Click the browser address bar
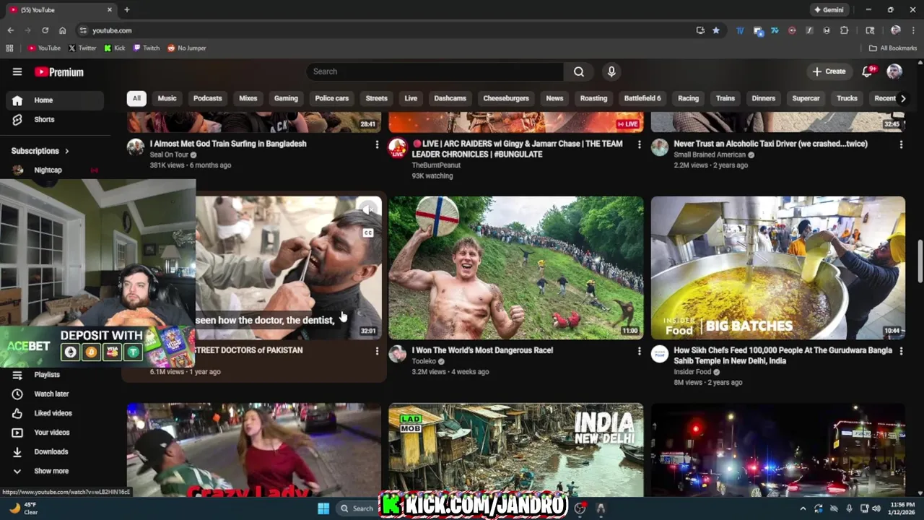Screen dimensions: 924x520 (390, 30)
